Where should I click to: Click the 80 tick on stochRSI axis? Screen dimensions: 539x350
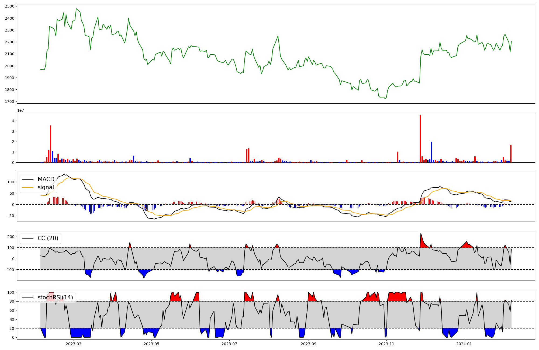[x=12, y=301]
